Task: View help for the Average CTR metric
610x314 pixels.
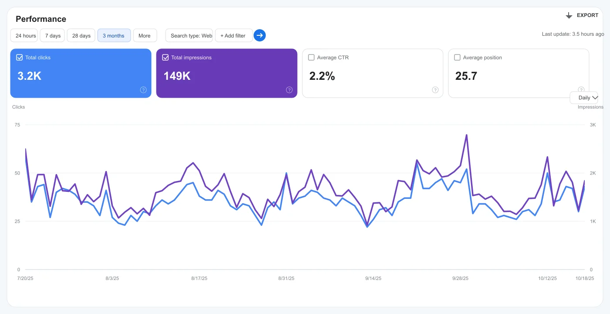Action: [435, 90]
